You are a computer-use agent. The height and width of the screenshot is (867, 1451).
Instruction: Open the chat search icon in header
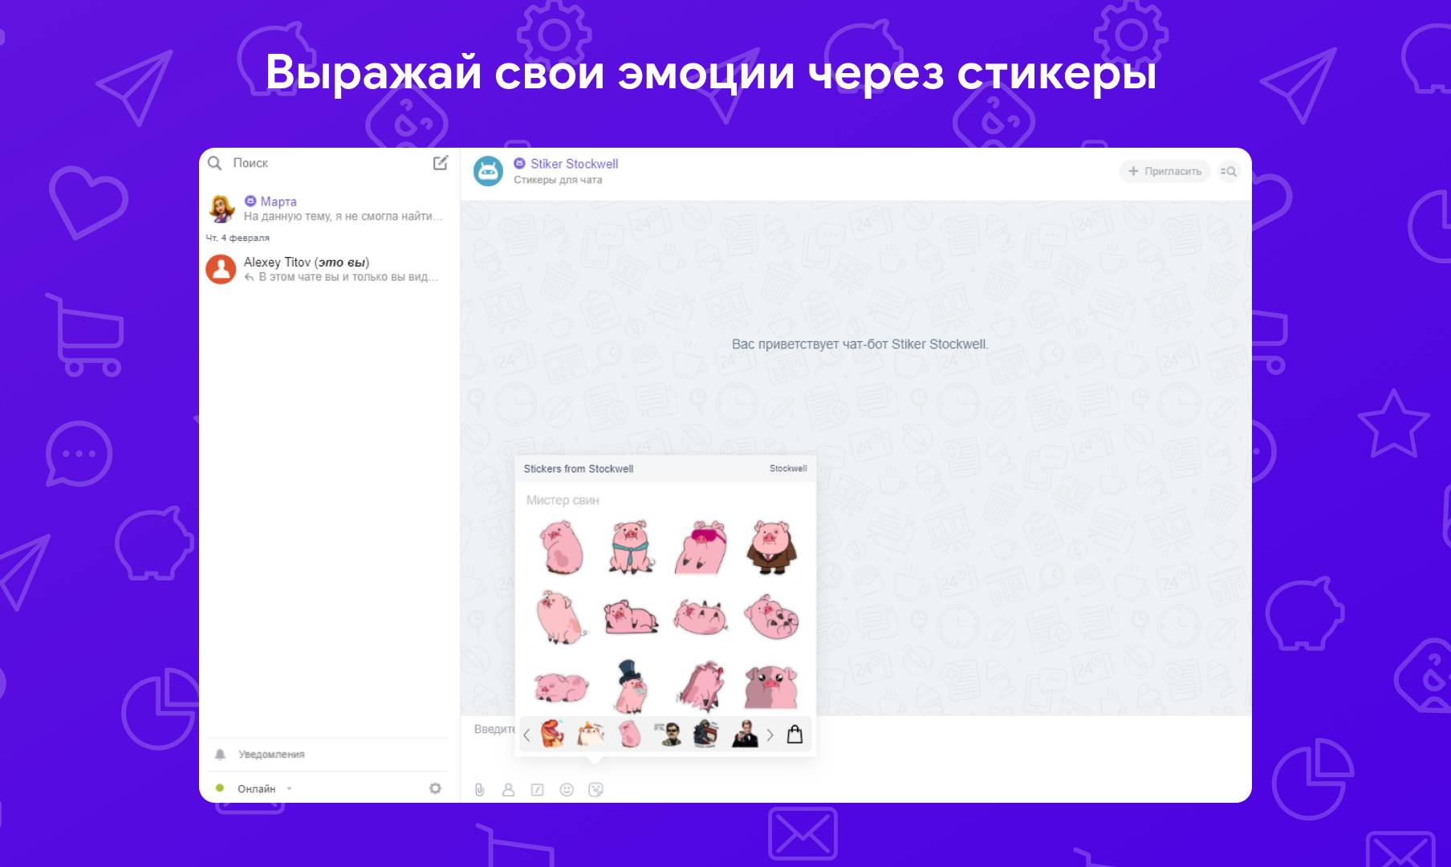[x=1229, y=171]
